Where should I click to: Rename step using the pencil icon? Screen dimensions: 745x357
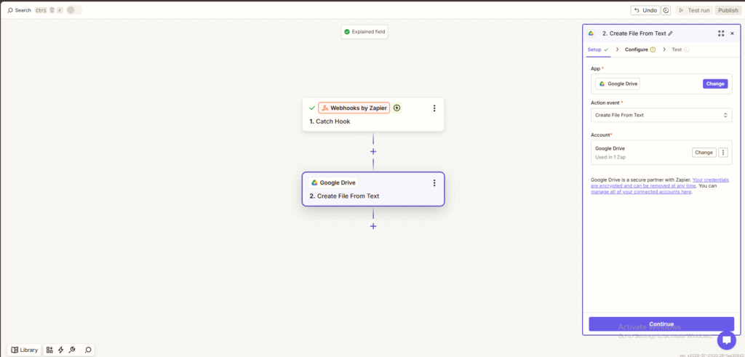coord(670,33)
